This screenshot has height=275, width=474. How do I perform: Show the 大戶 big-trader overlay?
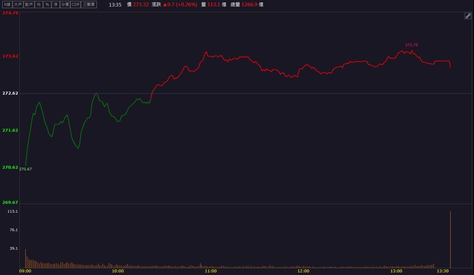pyautogui.click(x=18, y=4)
